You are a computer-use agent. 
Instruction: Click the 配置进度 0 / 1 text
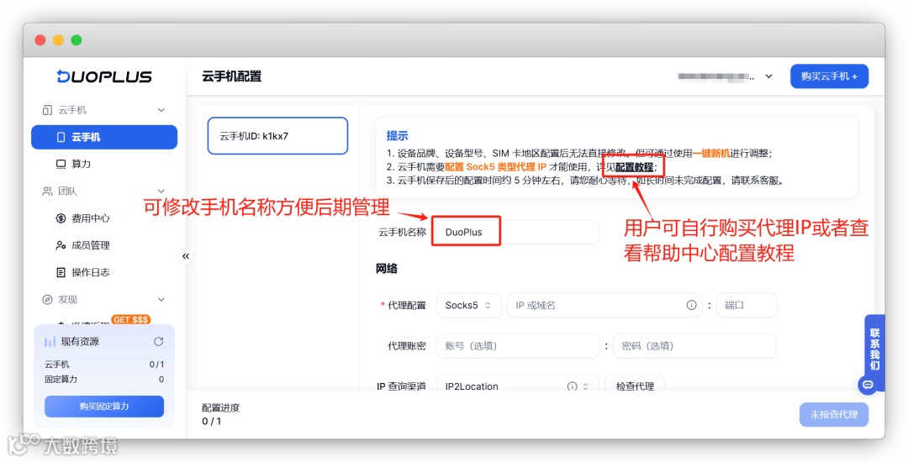click(220, 414)
